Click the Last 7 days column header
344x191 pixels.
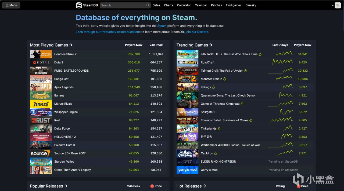[x=280, y=45]
